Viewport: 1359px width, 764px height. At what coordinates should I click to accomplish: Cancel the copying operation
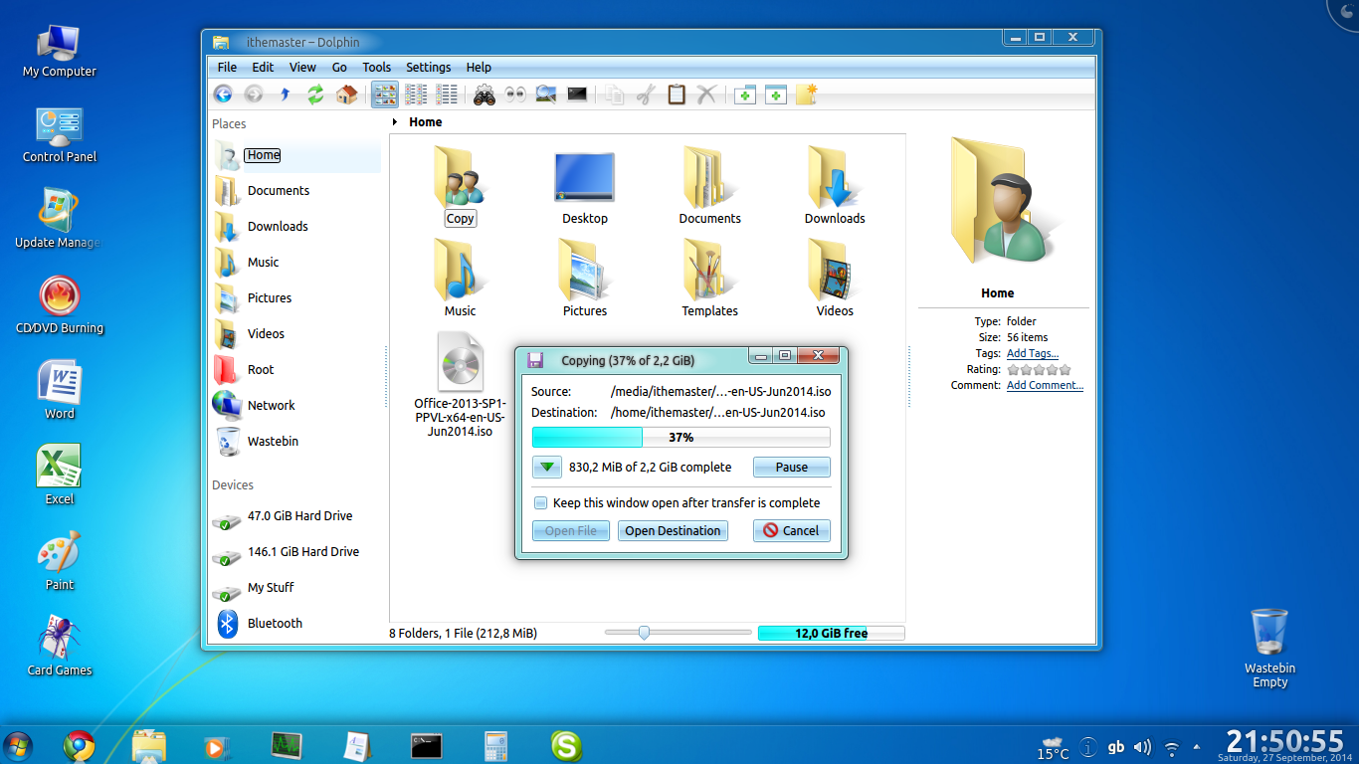click(792, 531)
